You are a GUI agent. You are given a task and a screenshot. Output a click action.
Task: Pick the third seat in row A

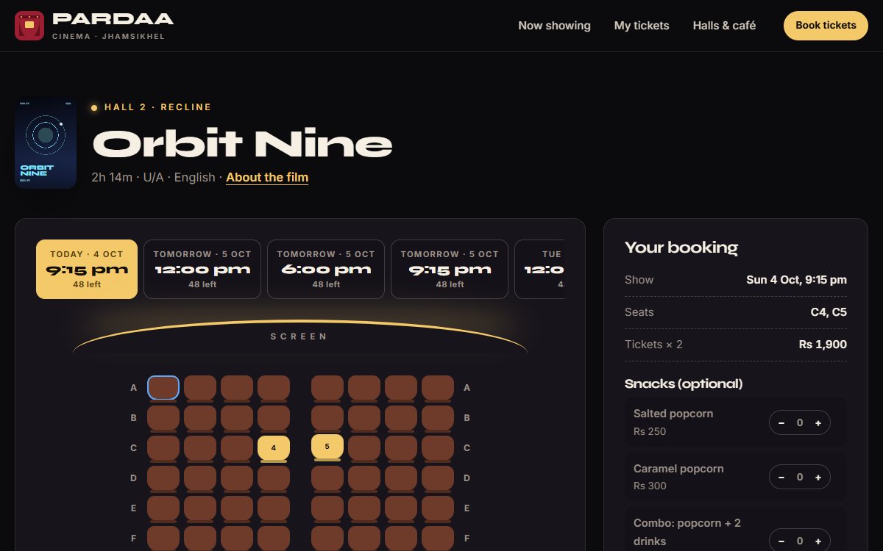(237, 387)
